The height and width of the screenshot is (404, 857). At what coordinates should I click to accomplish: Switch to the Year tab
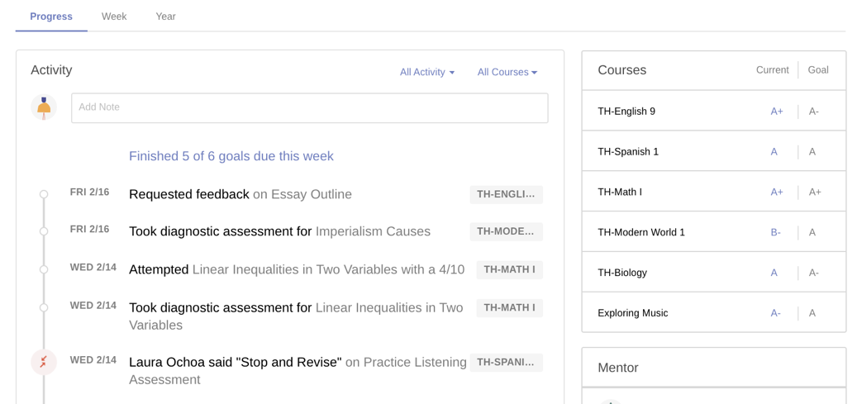tap(165, 17)
